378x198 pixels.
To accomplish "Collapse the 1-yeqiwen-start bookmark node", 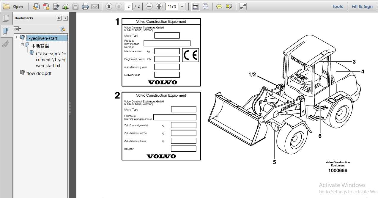I will pos(18,37).
